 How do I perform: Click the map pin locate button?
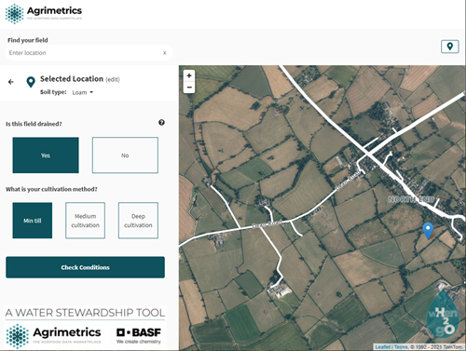pos(450,47)
